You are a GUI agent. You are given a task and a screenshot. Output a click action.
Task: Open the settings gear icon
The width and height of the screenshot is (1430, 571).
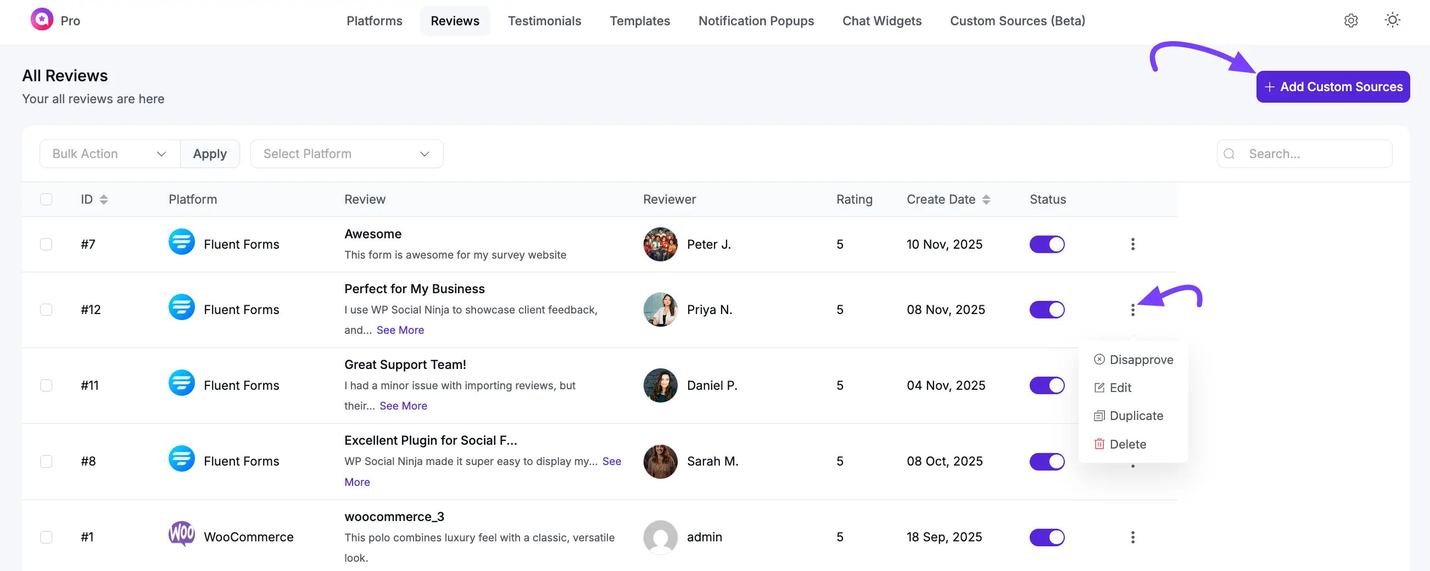pos(1350,20)
